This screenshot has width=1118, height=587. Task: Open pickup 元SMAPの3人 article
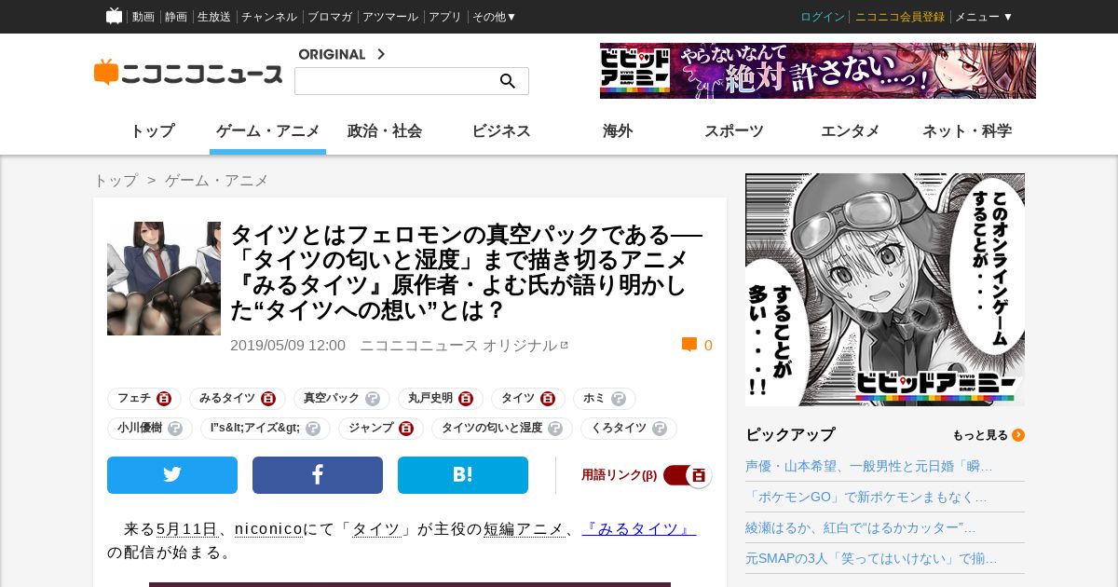871,558
